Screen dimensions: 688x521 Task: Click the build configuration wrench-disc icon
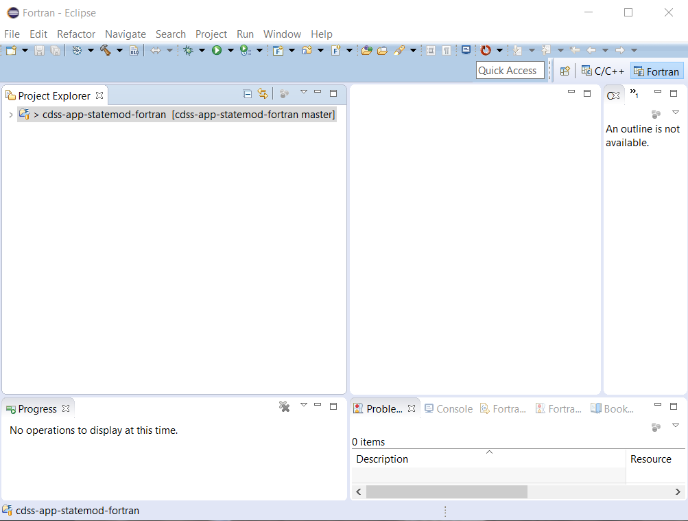point(78,51)
